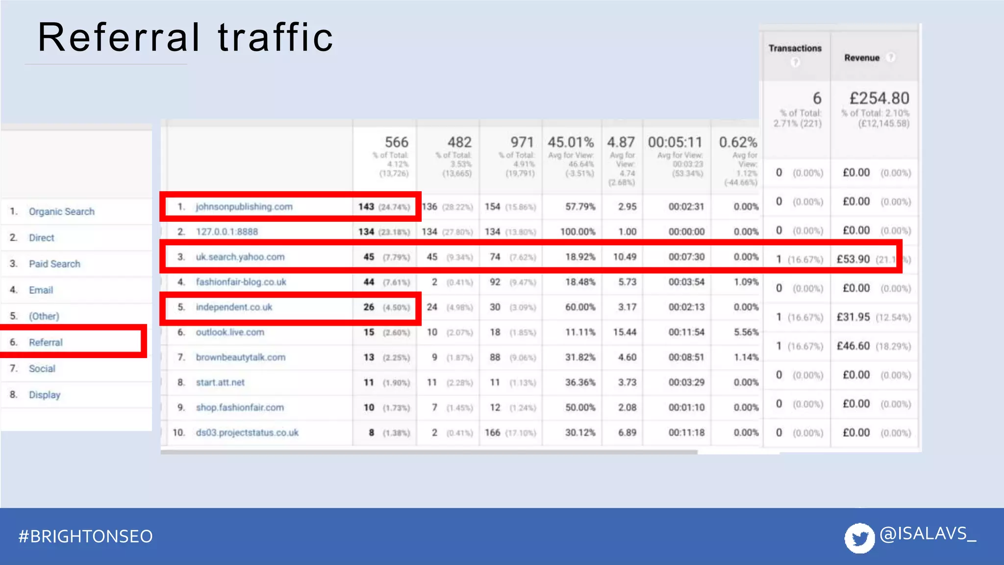The height and width of the screenshot is (565, 1004).
Task: Click the 971 total summary value
Action: coord(522,142)
